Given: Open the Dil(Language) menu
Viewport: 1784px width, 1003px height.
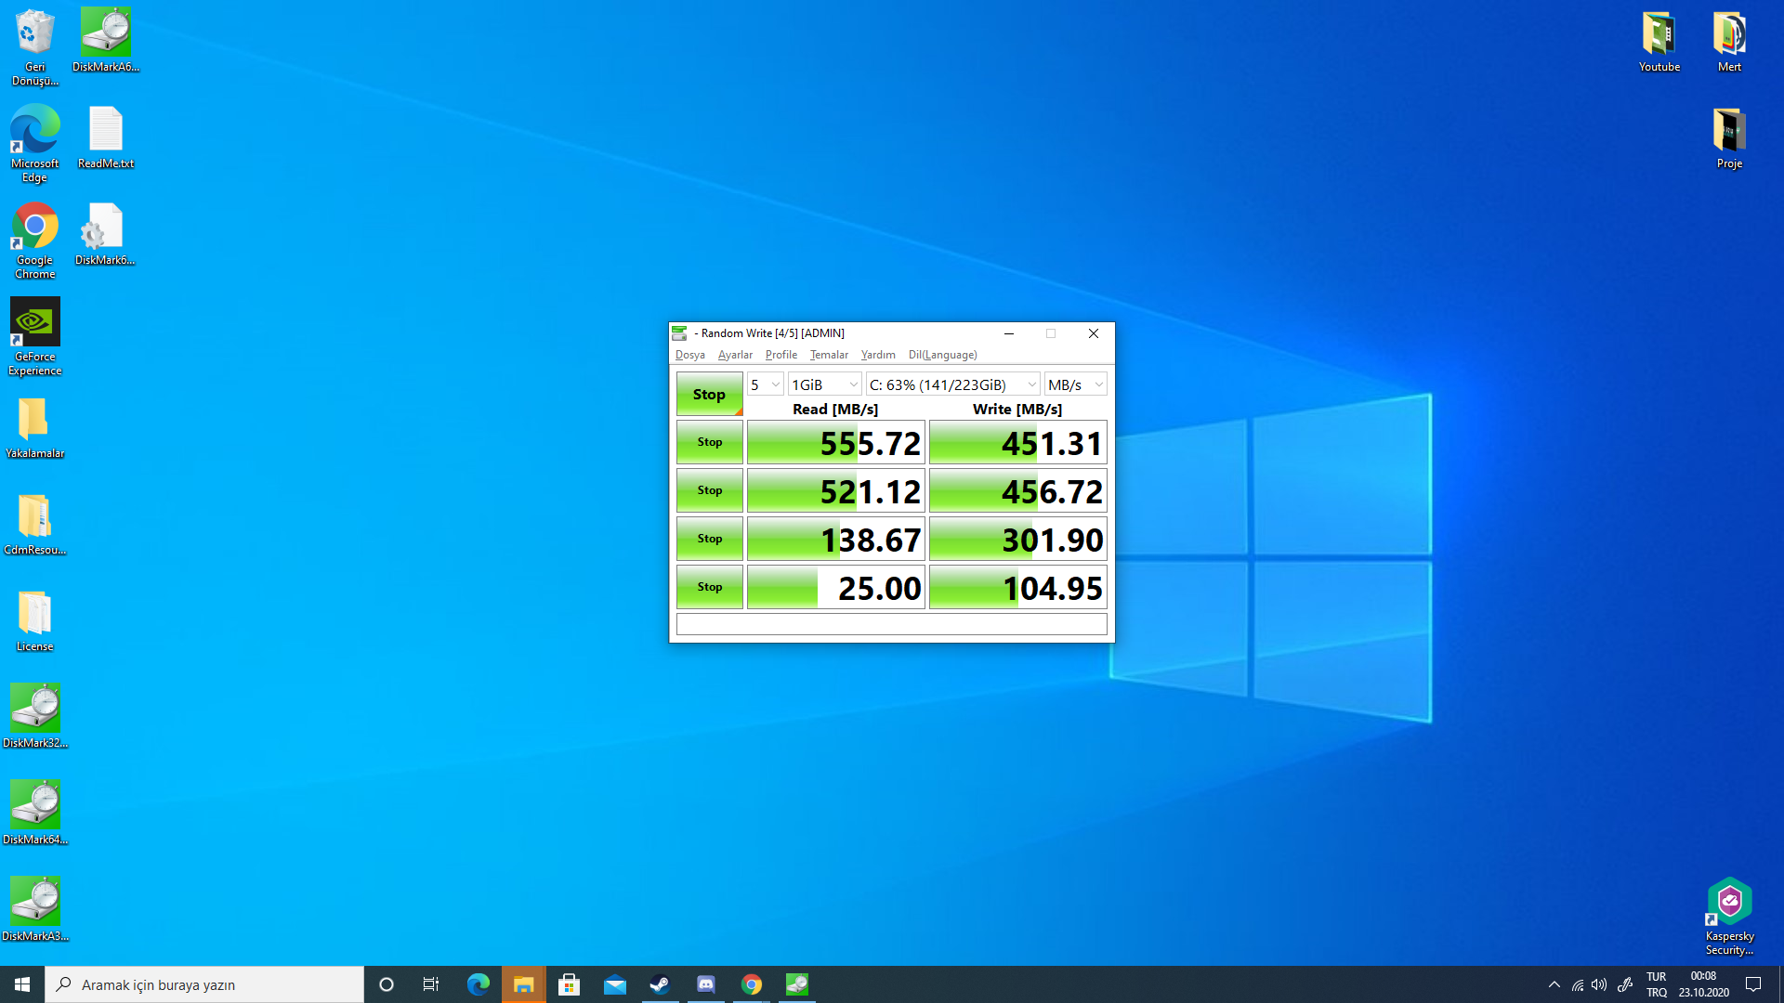Looking at the screenshot, I should [942, 355].
